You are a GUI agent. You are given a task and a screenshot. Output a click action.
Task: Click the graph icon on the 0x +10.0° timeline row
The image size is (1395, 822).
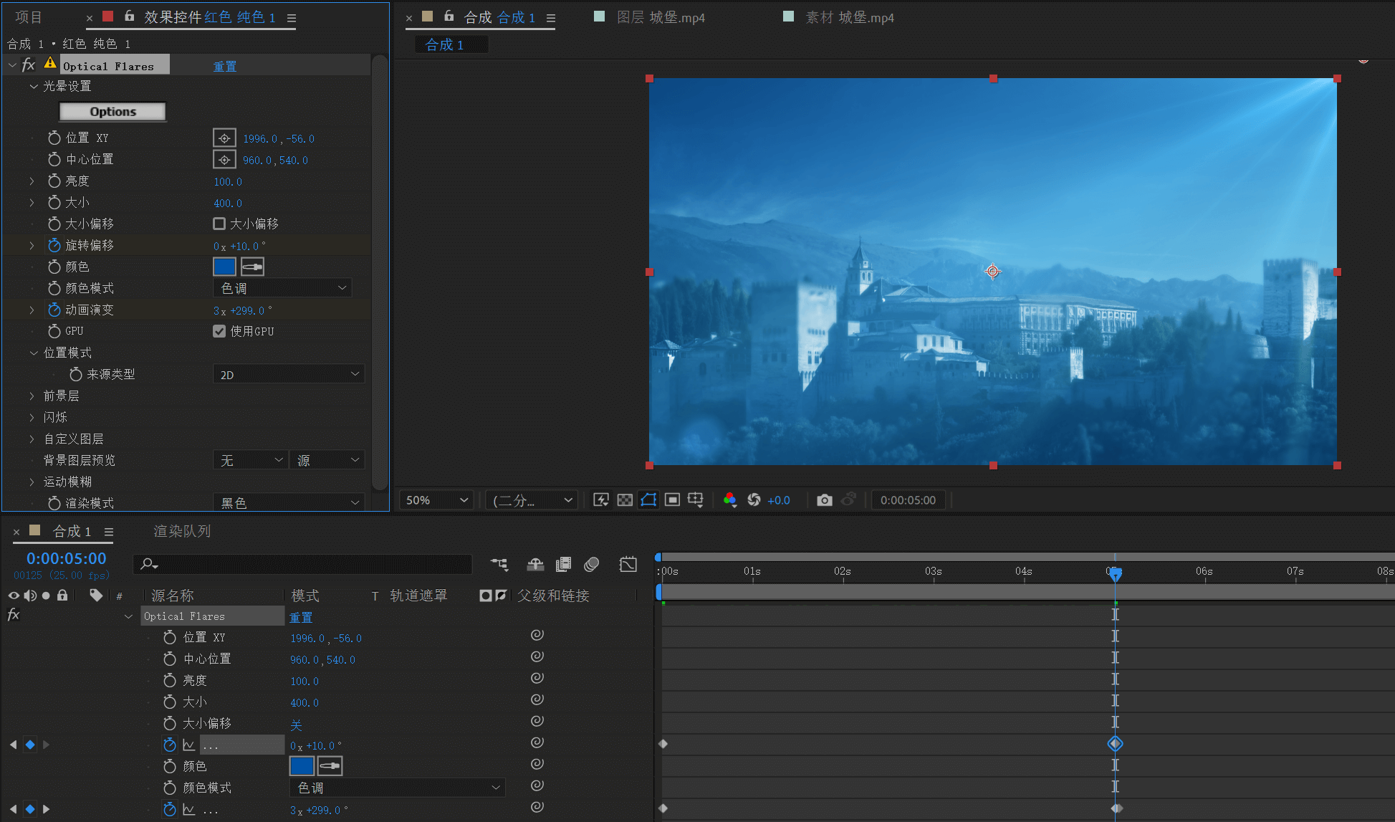click(x=189, y=745)
